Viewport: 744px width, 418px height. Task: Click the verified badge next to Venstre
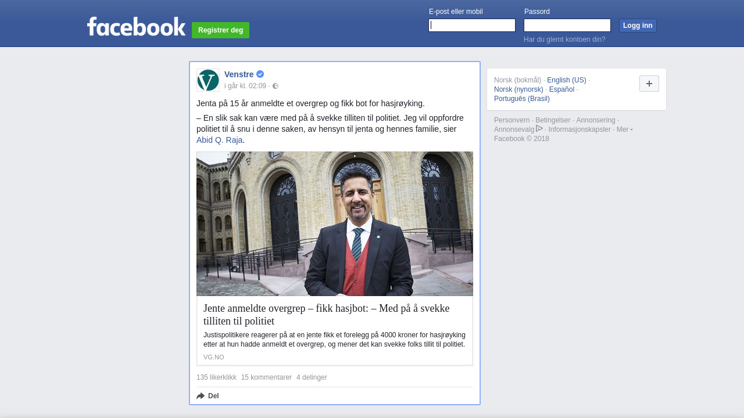(x=260, y=74)
